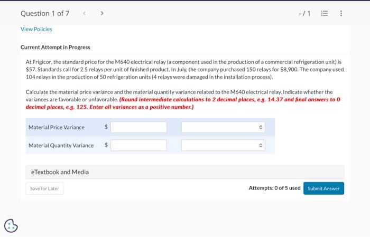370x237 pixels.
Task: Open the cookie preferences icon
Action: point(11,226)
